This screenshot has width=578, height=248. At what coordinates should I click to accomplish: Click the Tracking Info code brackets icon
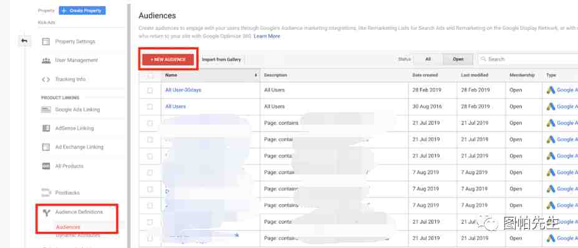[x=46, y=79]
